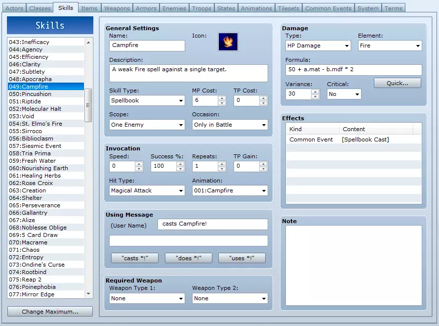Click the Quick... formula button
Image resolution: width=439 pixels, height=326 pixels.
[398, 83]
